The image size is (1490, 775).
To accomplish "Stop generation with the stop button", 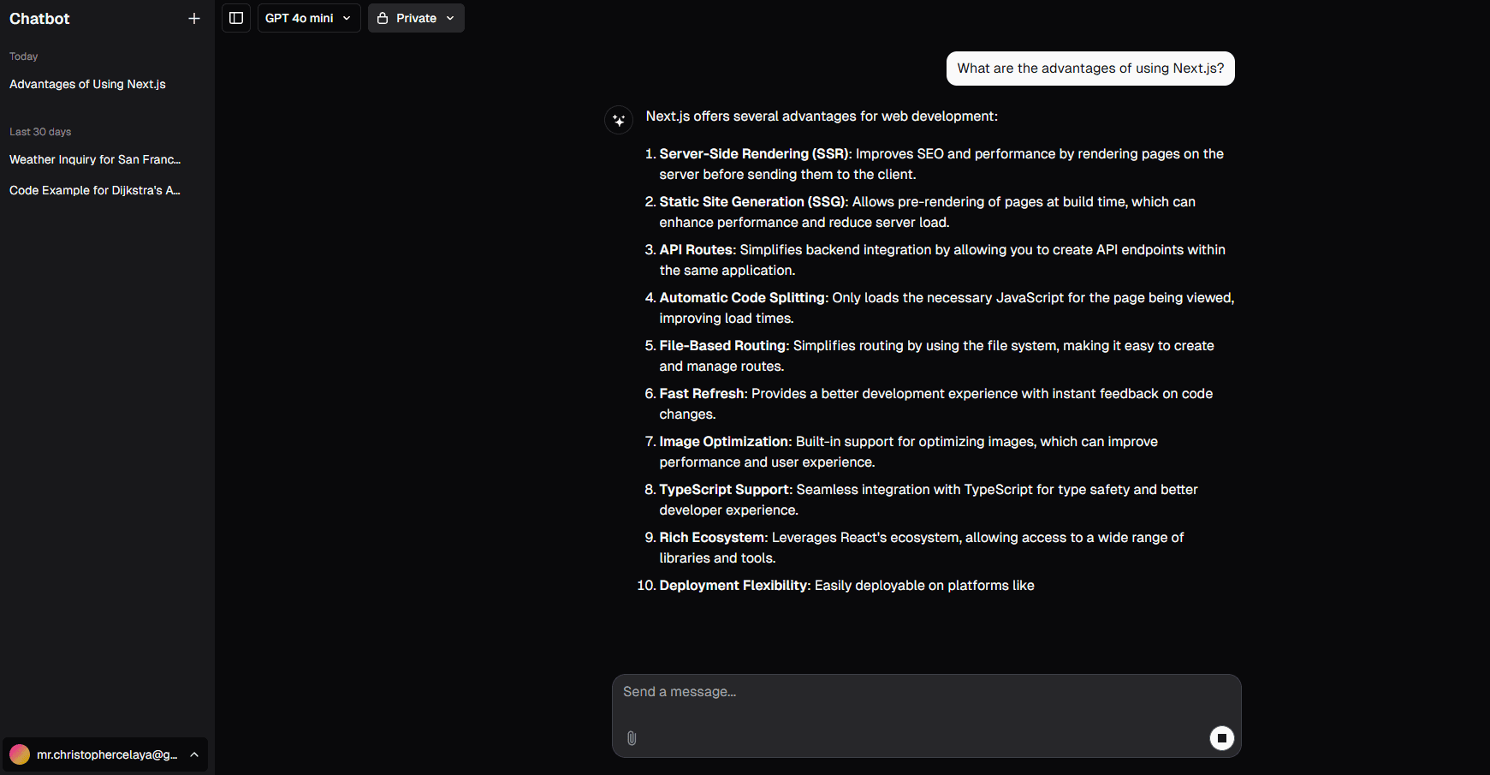I will coord(1221,738).
